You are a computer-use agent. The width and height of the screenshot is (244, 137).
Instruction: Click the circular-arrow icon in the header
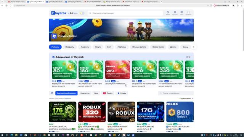click(168, 13)
